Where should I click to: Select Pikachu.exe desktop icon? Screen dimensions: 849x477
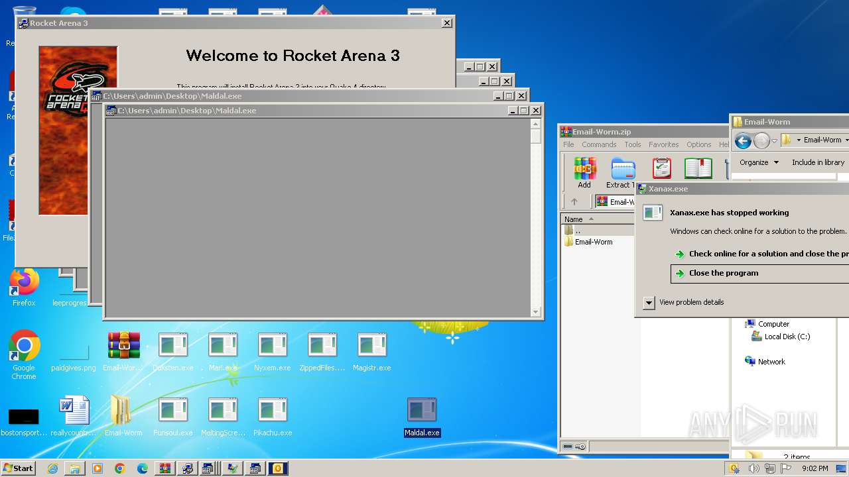tap(273, 417)
